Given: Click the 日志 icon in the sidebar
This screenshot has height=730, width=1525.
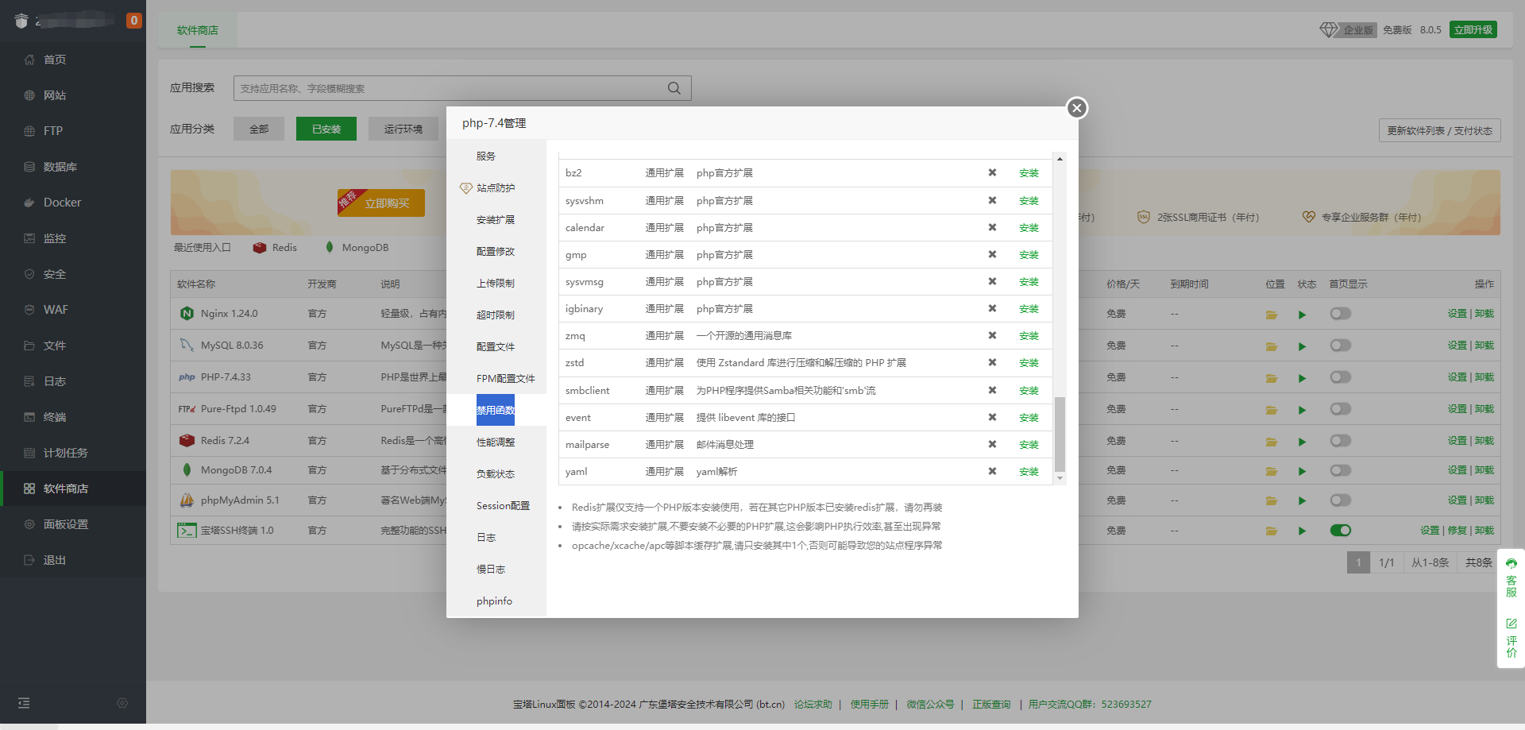Looking at the screenshot, I should tap(29, 381).
